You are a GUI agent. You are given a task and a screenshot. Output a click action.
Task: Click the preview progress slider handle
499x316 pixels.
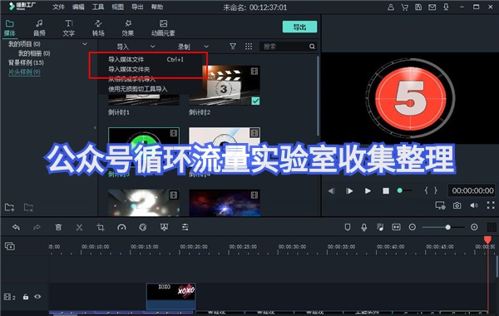point(400,190)
